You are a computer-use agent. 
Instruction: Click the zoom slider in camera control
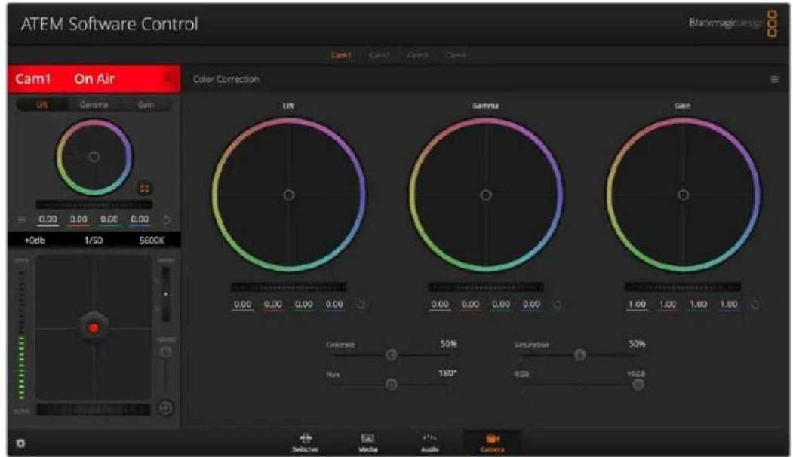[x=165, y=294]
